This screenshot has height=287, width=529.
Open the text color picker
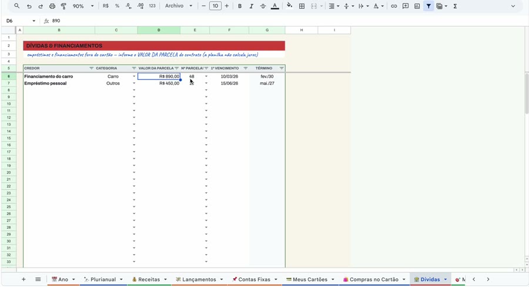[x=275, y=6]
